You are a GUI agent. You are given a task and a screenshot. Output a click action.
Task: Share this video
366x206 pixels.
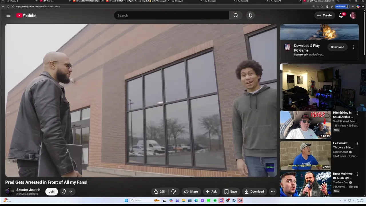[x=191, y=192]
